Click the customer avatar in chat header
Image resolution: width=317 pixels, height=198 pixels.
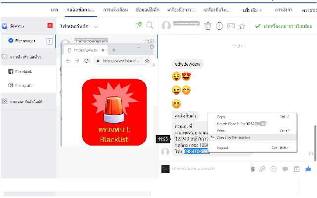tap(166, 26)
